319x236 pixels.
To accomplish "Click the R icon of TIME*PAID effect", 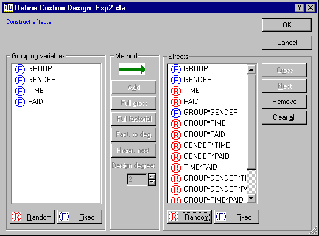I will click(x=176, y=168).
